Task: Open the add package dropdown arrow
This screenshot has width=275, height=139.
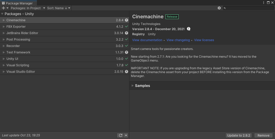Action: click(x=7, y=8)
